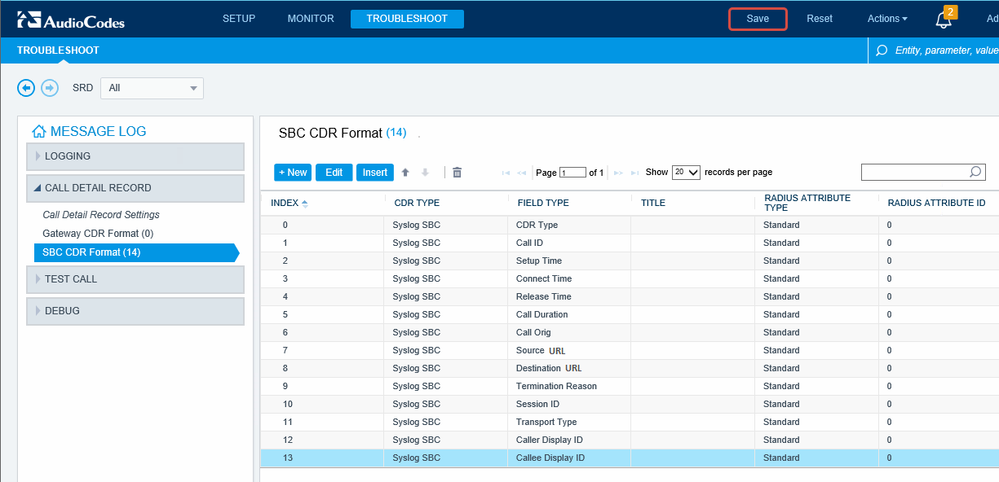
Task: Open the SRD dropdown showing All
Action: pyautogui.click(x=152, y=88)
